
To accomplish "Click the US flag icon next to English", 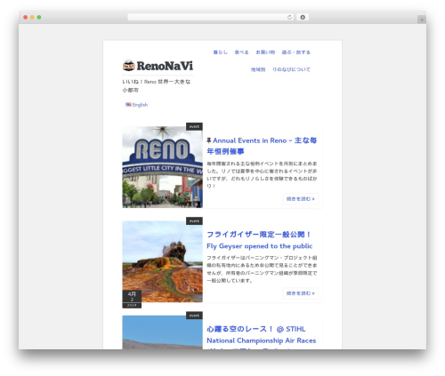I will point(128,105).
